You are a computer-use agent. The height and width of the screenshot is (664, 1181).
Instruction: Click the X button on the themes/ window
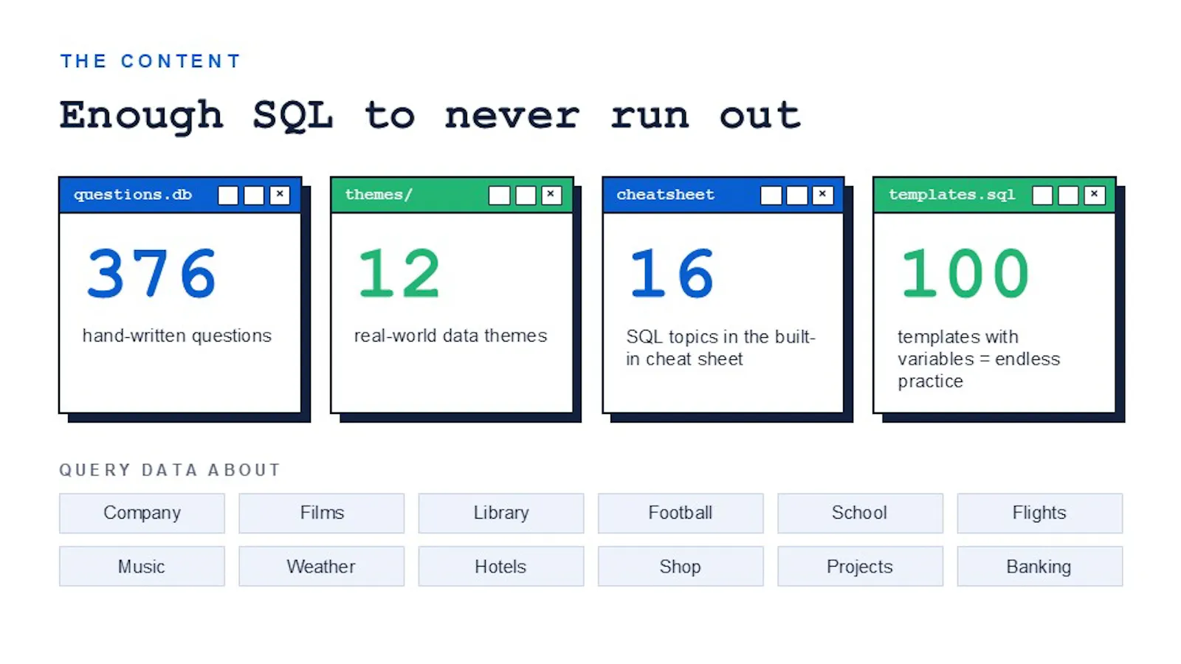(551, 195)
